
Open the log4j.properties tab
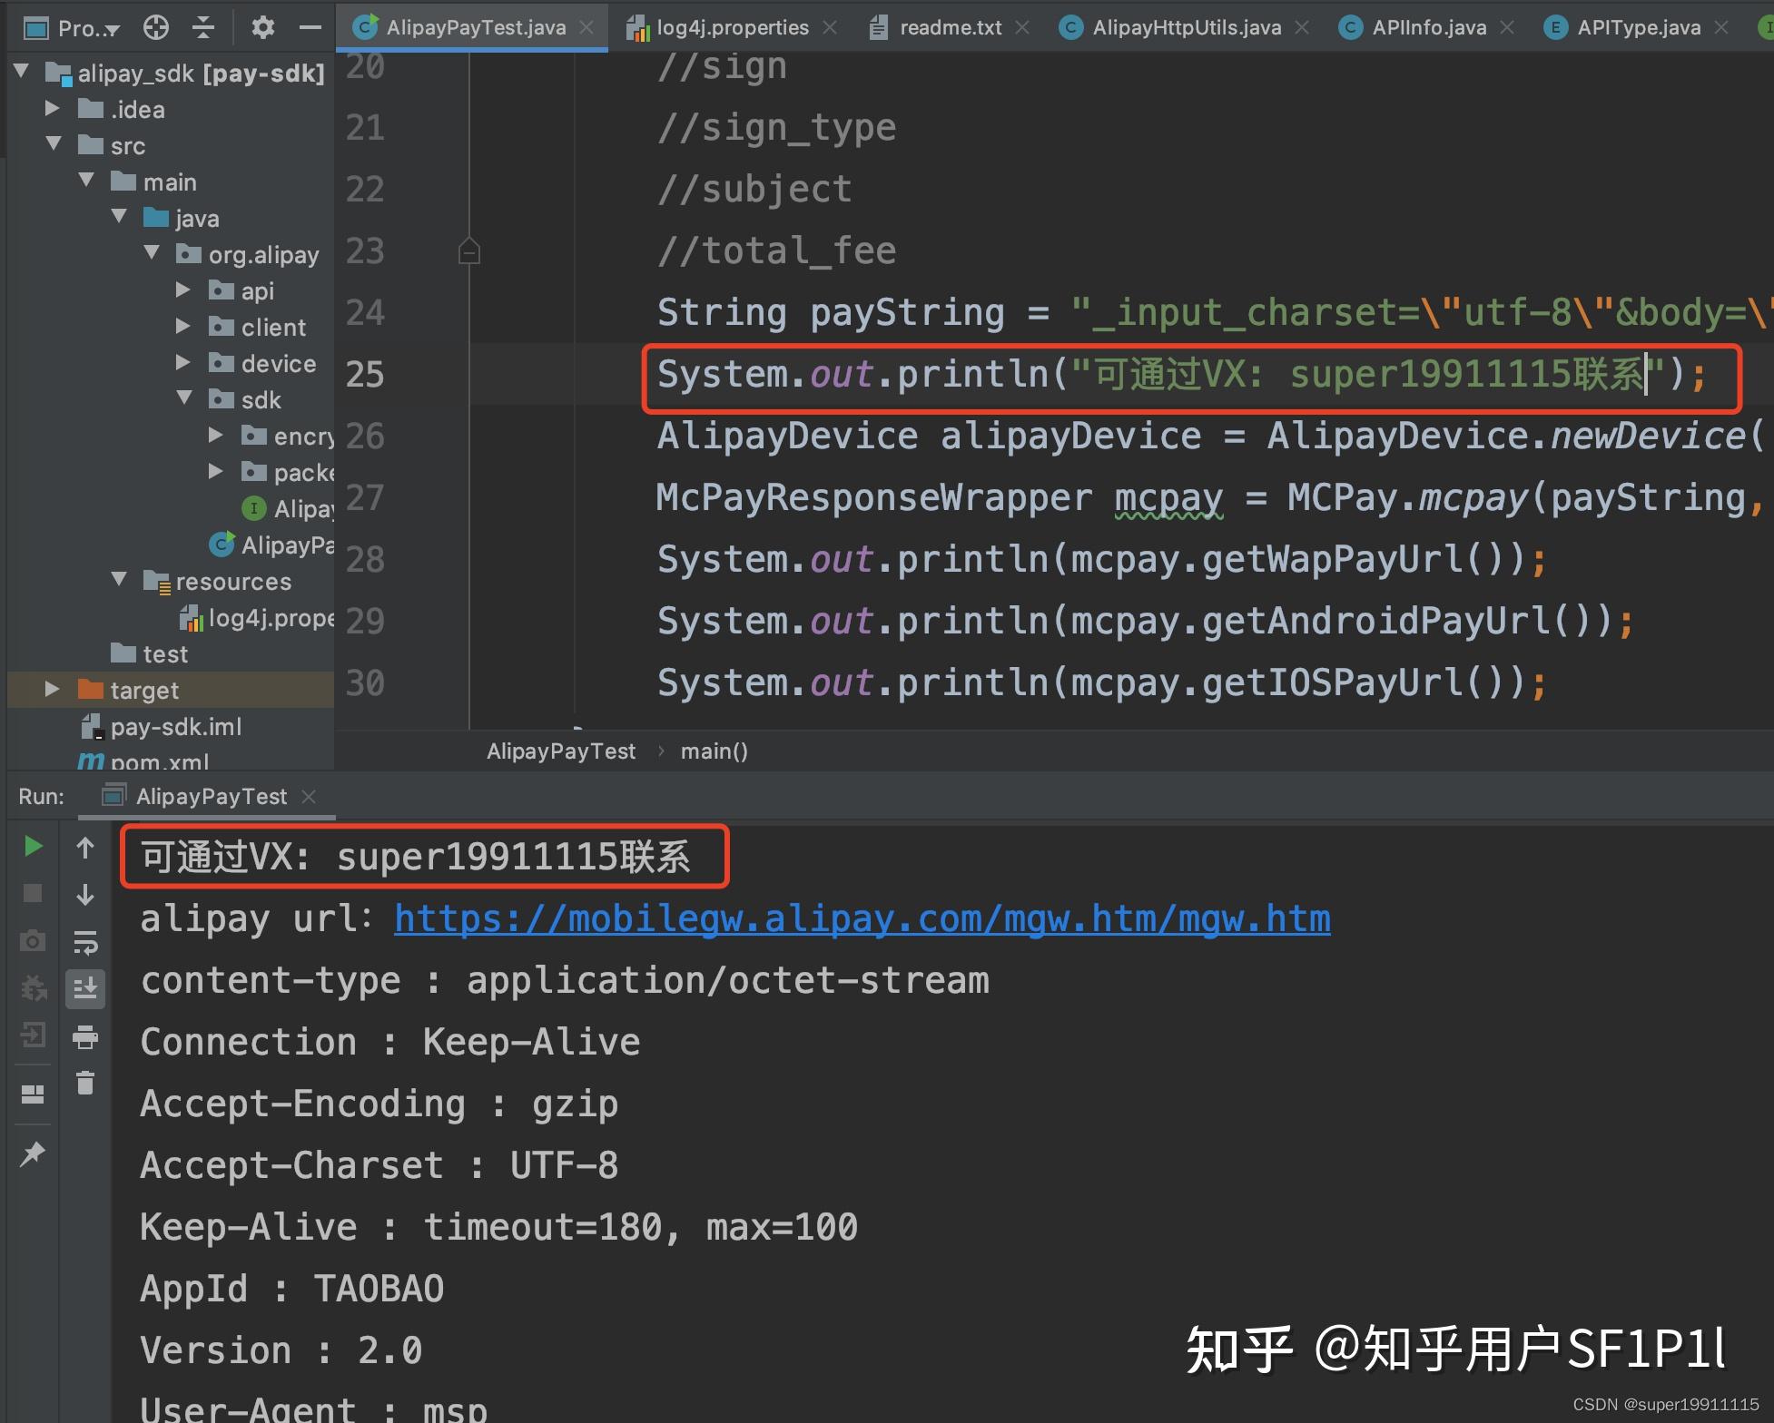click(732, 27)
